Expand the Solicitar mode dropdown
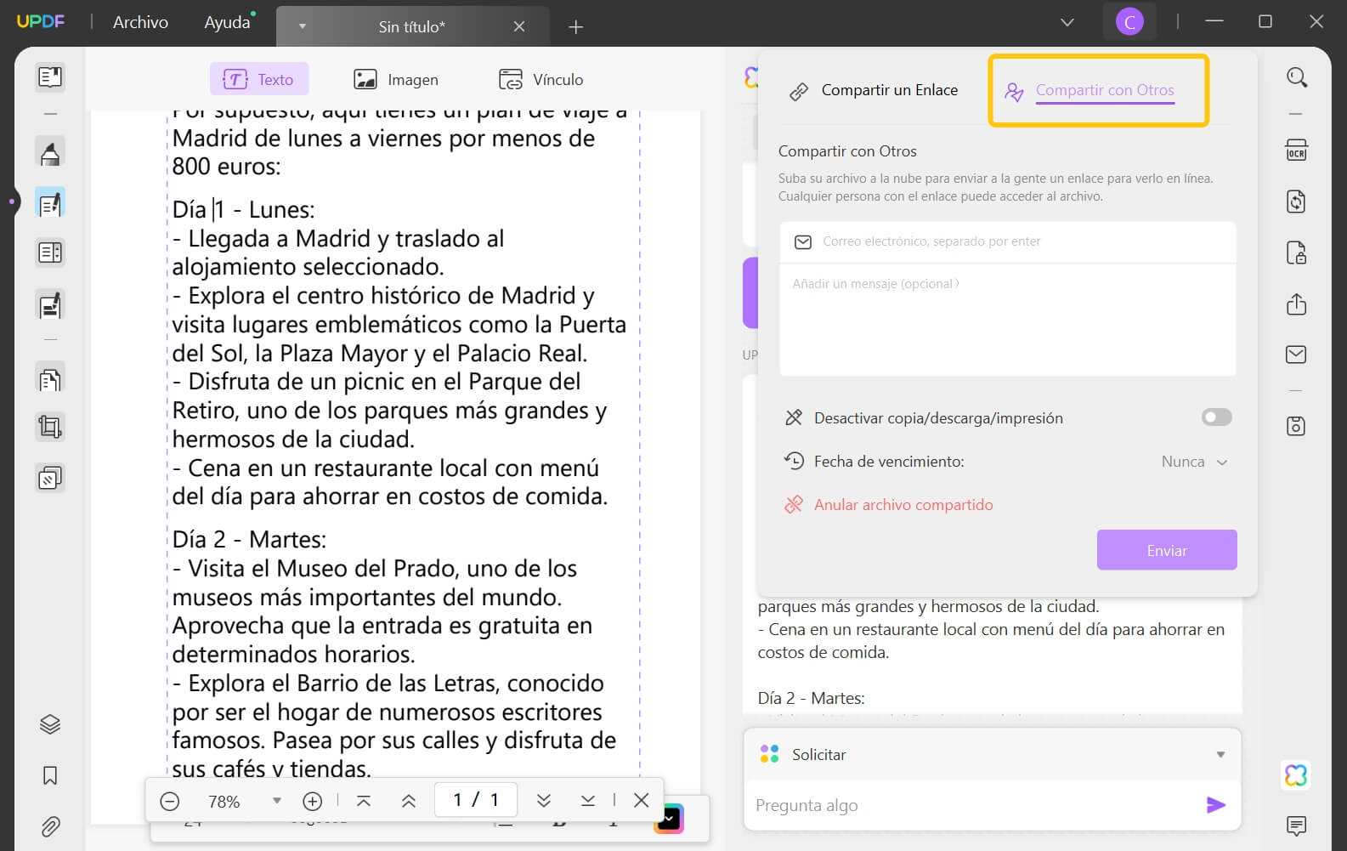Image resolution: width=1347 pixels, height=851 pixels. (1220, 754)
